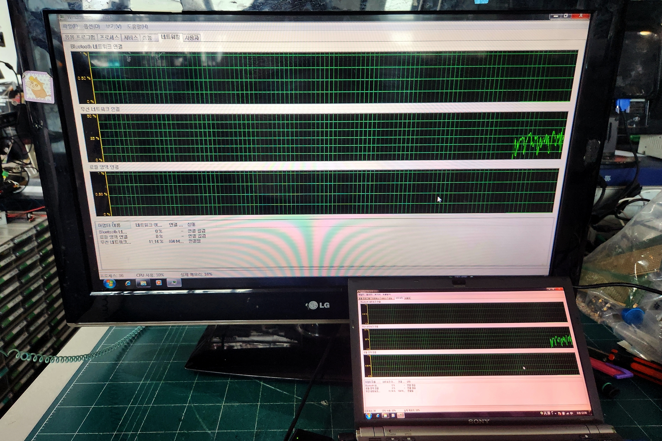Switch to the 사용자 tab
The width and height of the screenshot is (662, 441).
pyautogui.click(x=192, y=38)
